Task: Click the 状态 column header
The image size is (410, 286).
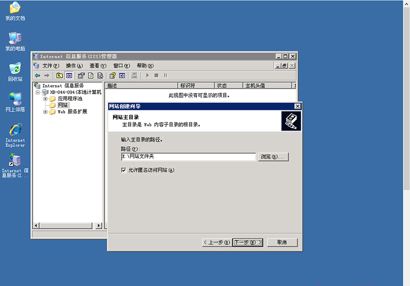Action: pyautogui.click(x=229, y=85)
